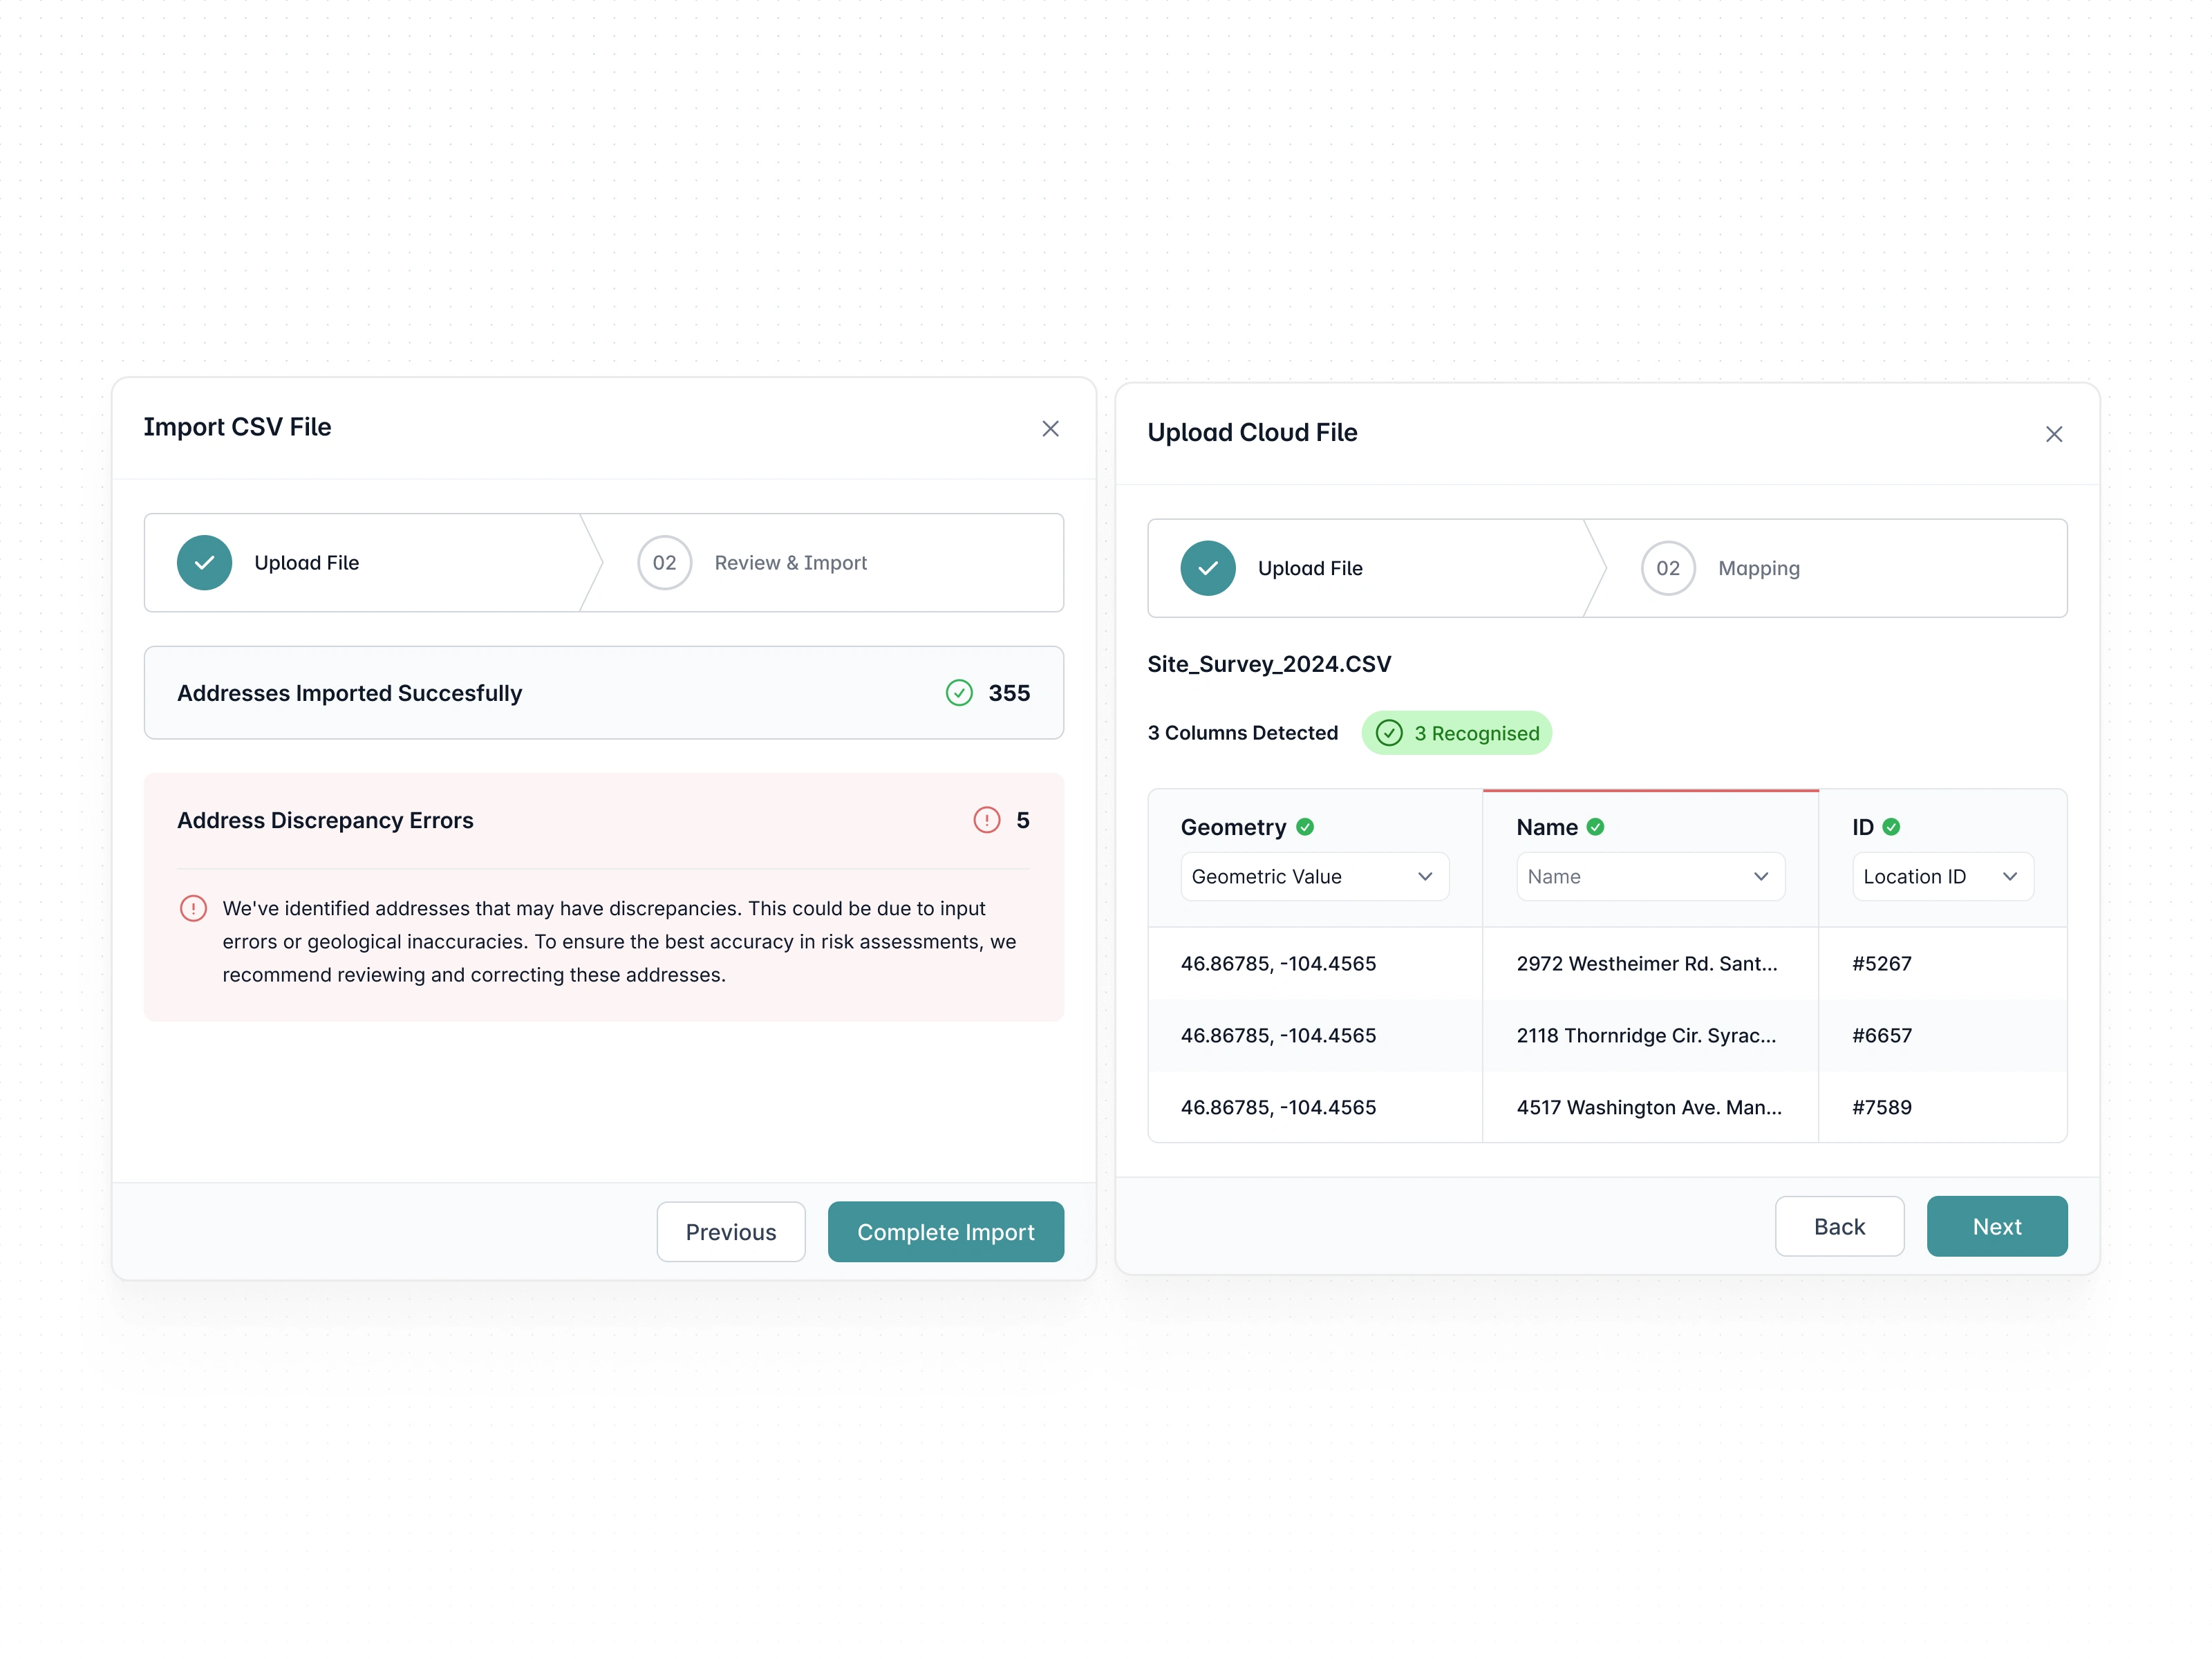Click the completed Upload File step in CSV import
The image size is (2212, 1659).
(x=268, y=563)
